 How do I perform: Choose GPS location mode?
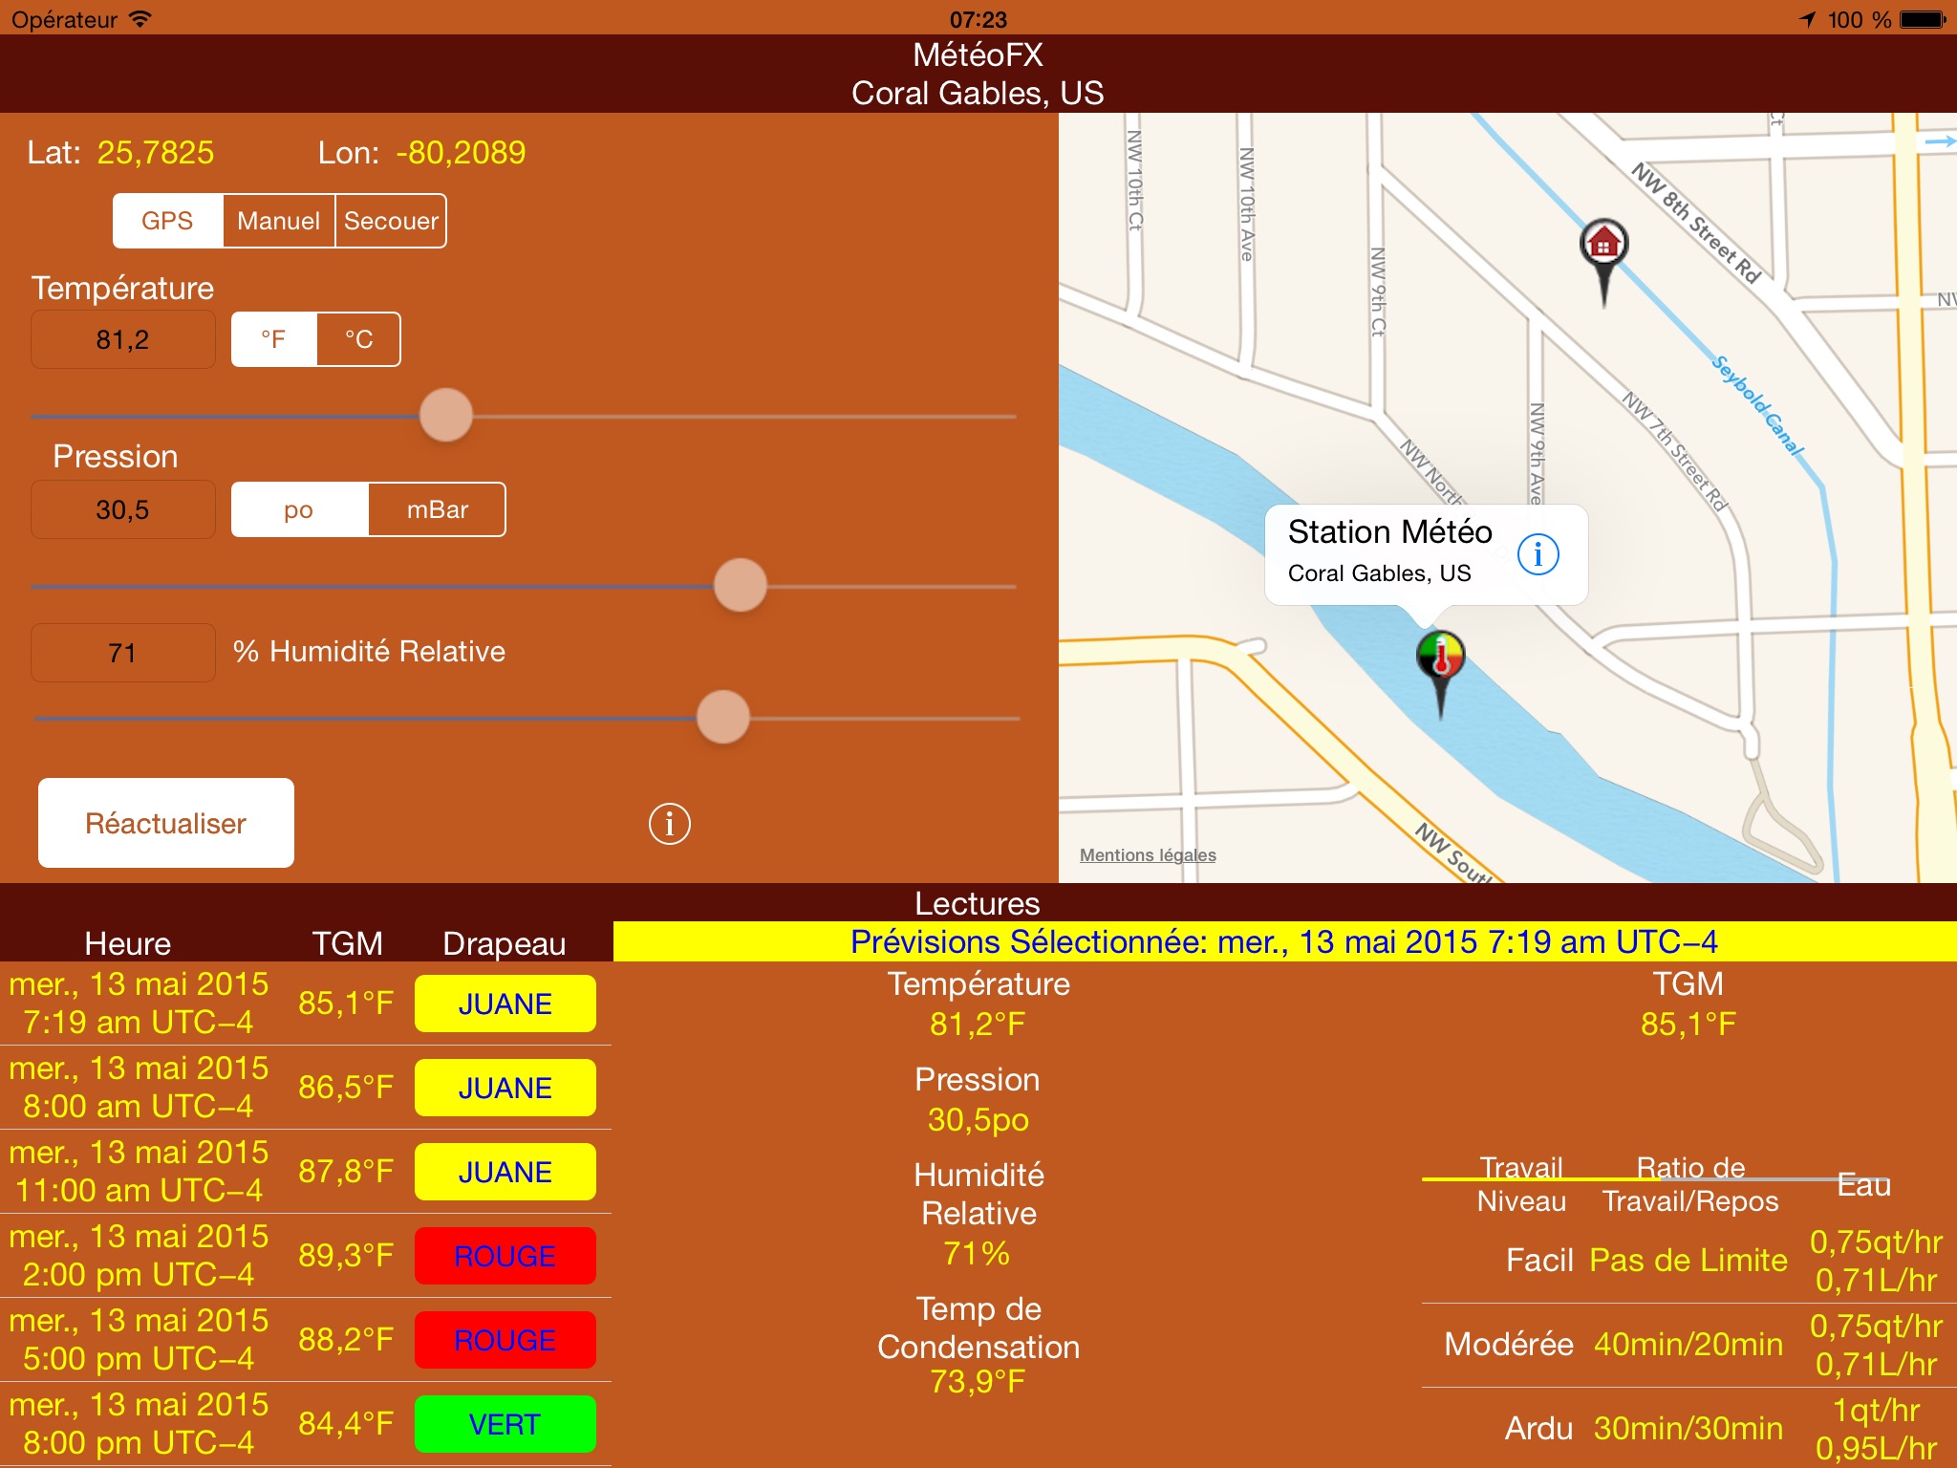[167, 221]
